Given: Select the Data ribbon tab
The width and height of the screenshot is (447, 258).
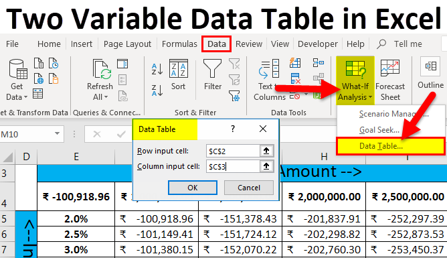Looking at the screenshot, I should pos(216,44).
